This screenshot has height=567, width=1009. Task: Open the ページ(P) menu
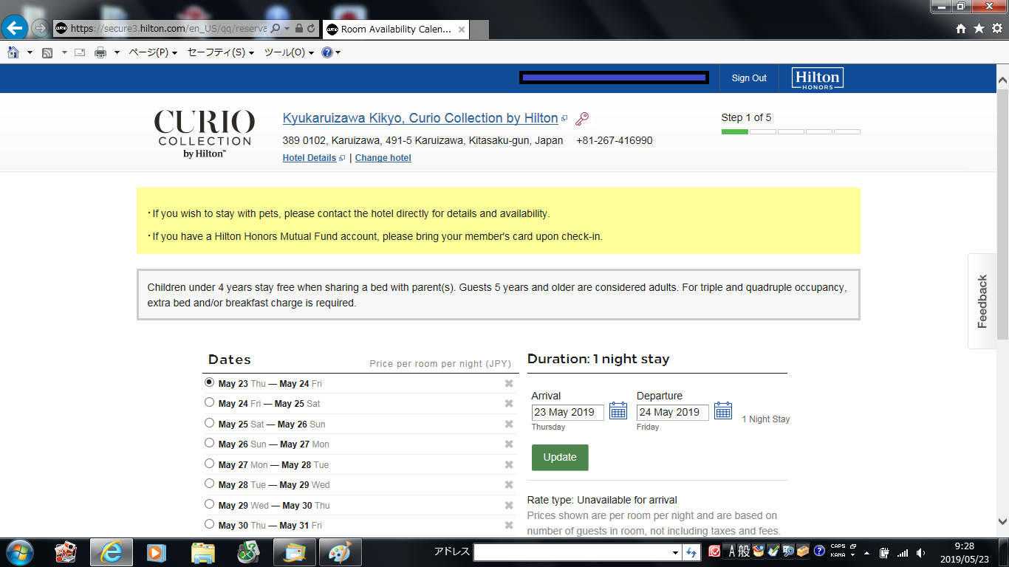click(x=153, y=52)
